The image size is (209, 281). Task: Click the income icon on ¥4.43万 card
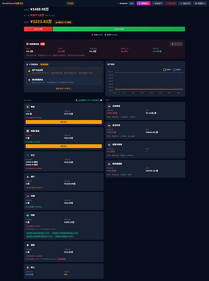click(28, 268)
